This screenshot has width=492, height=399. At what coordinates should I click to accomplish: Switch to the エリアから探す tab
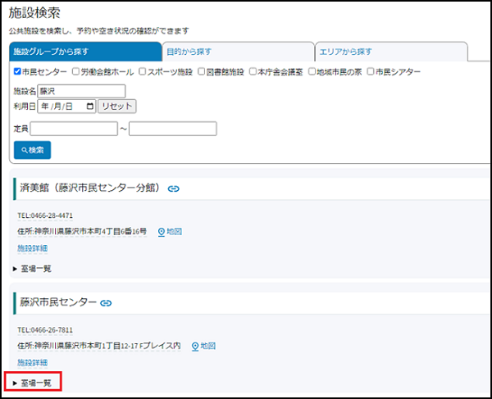(x=391, y=52)
